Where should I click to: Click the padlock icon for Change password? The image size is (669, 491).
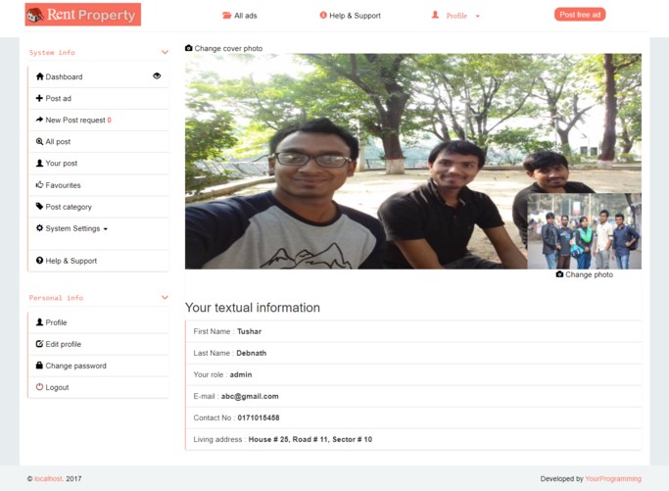click(40, 366)
